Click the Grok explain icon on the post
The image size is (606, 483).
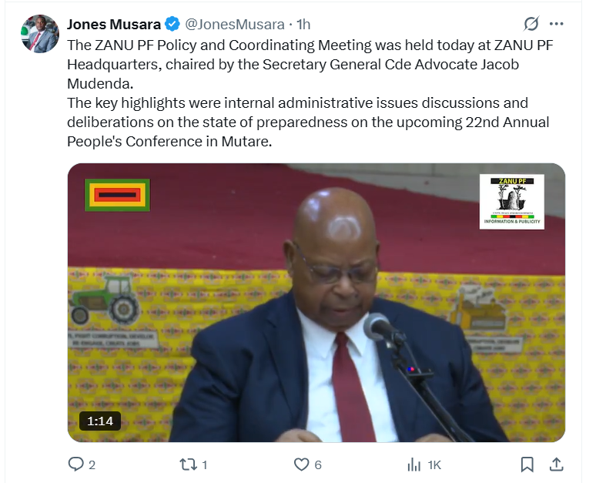click(x=531, y=24)
